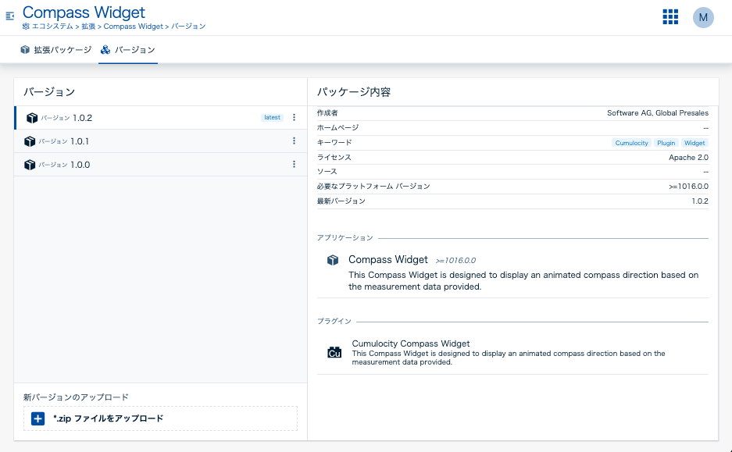This screenshot has height=452, width=732.
Task: Open actions menu for version 1.0.1
Action: click(x=294, y=141)
